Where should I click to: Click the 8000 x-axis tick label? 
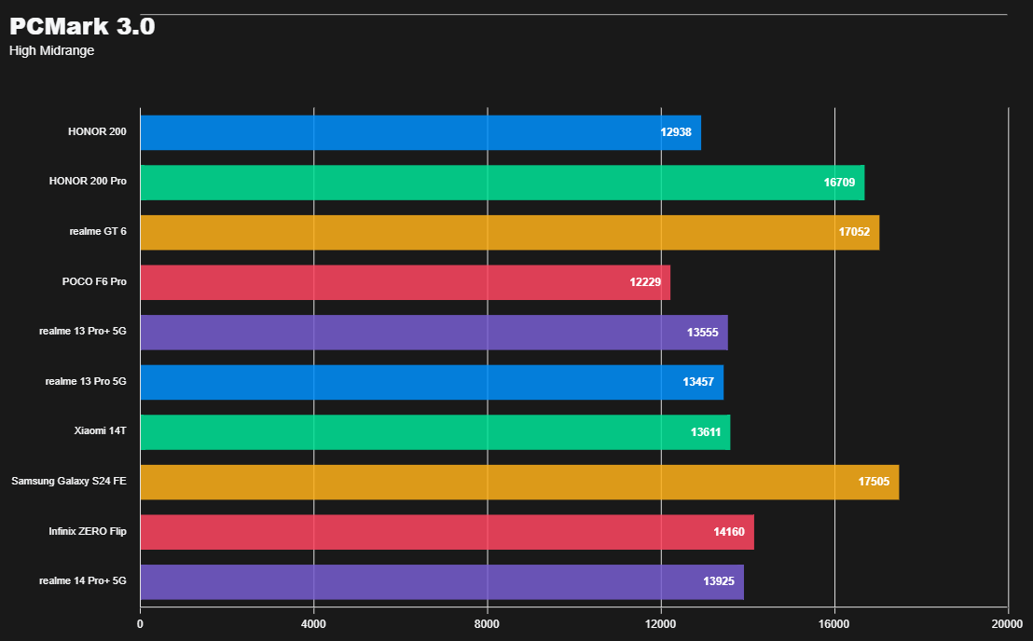(488, 623)
